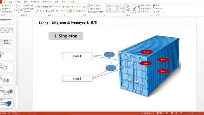The image size is (204, 115).
Task: Align text right
Action: click(x=74, y=11)
